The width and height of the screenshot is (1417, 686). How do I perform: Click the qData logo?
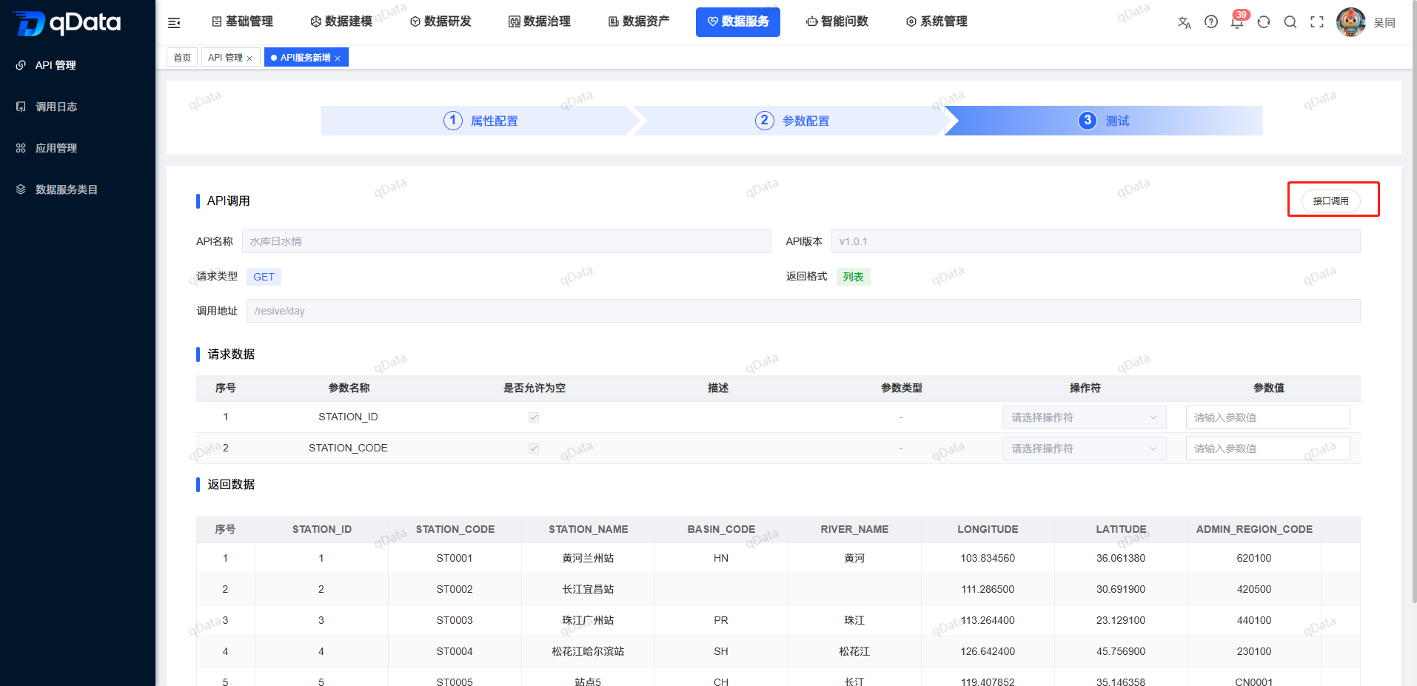pos(67,23)
